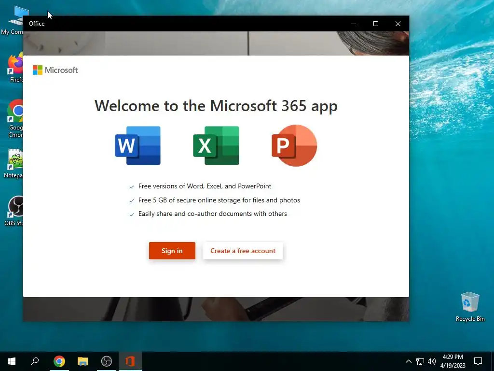
Task: Open taskbar search magnifier
Action: pyautogui.click(x=35, y=361)
